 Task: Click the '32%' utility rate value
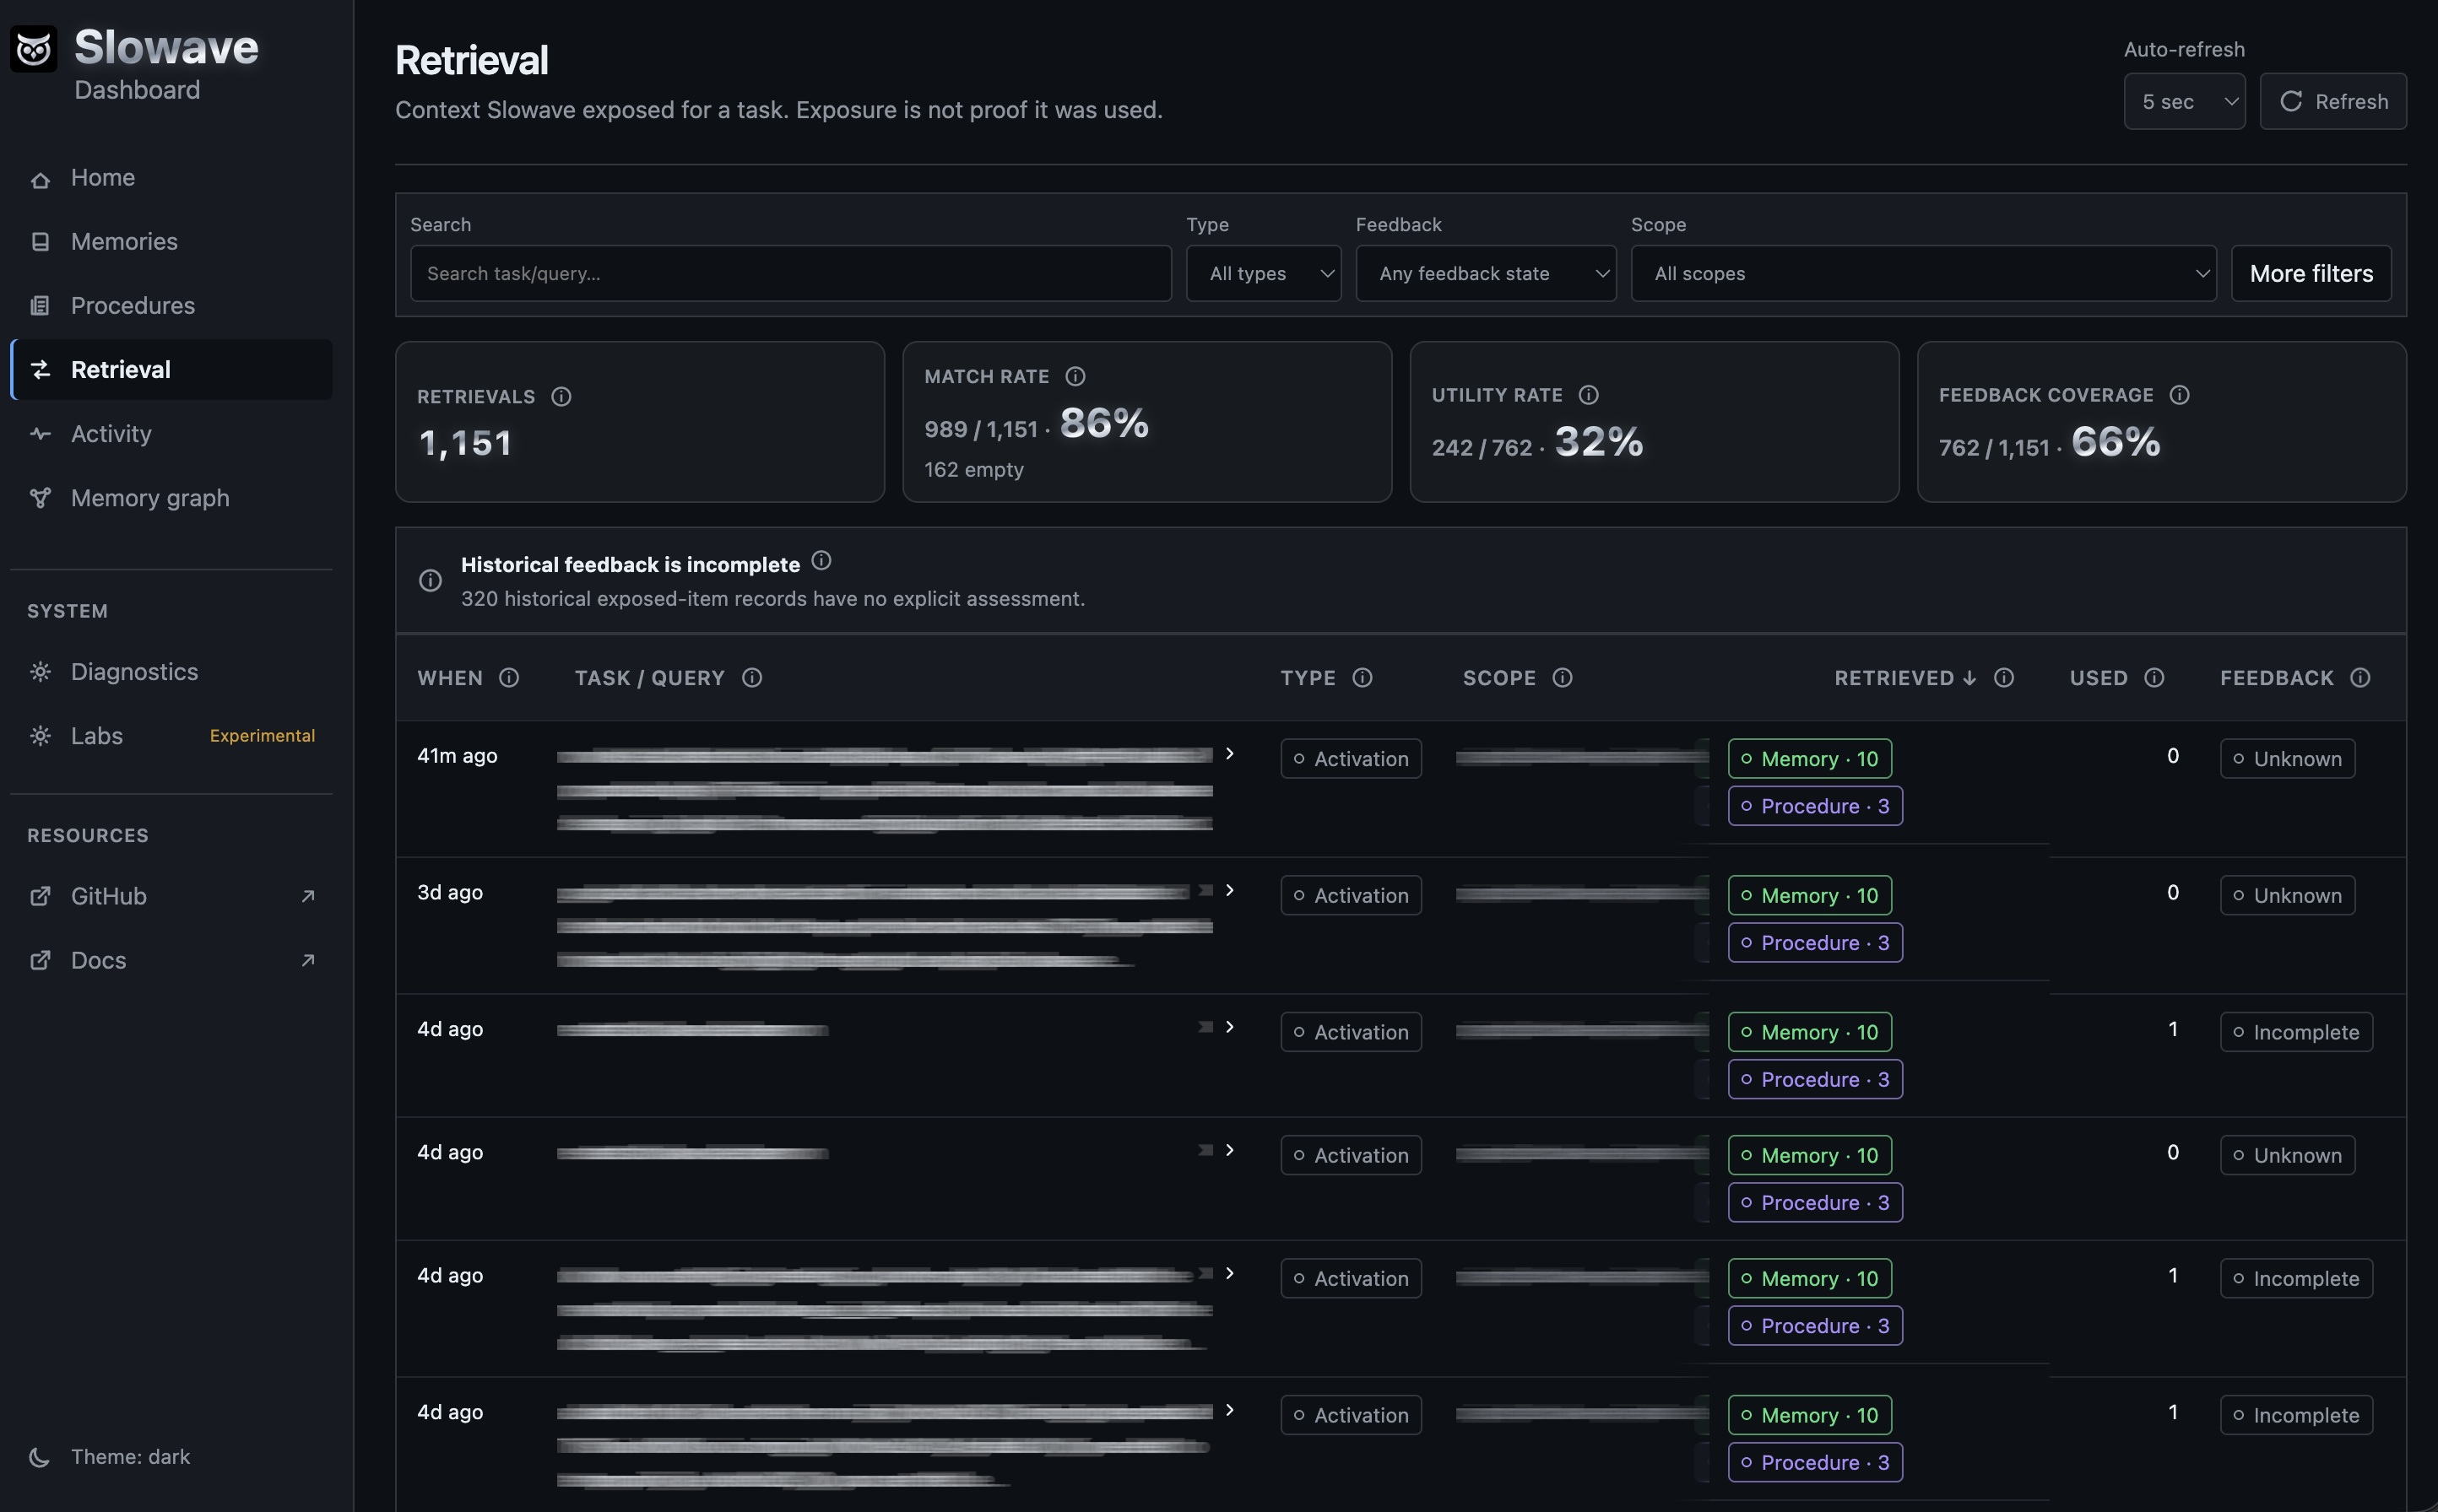pos(1599,441)
